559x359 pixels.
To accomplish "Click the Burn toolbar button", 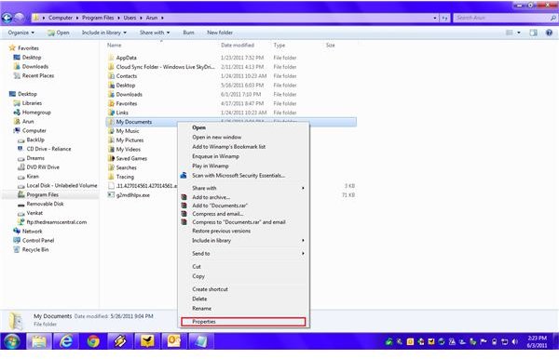I will tap(188, 33).
